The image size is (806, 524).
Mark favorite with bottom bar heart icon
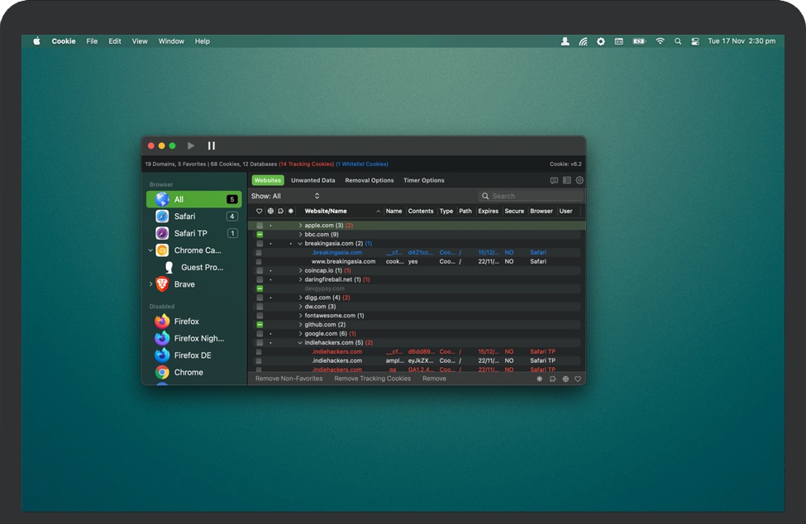pyautogui.click(x=578, y=379)
